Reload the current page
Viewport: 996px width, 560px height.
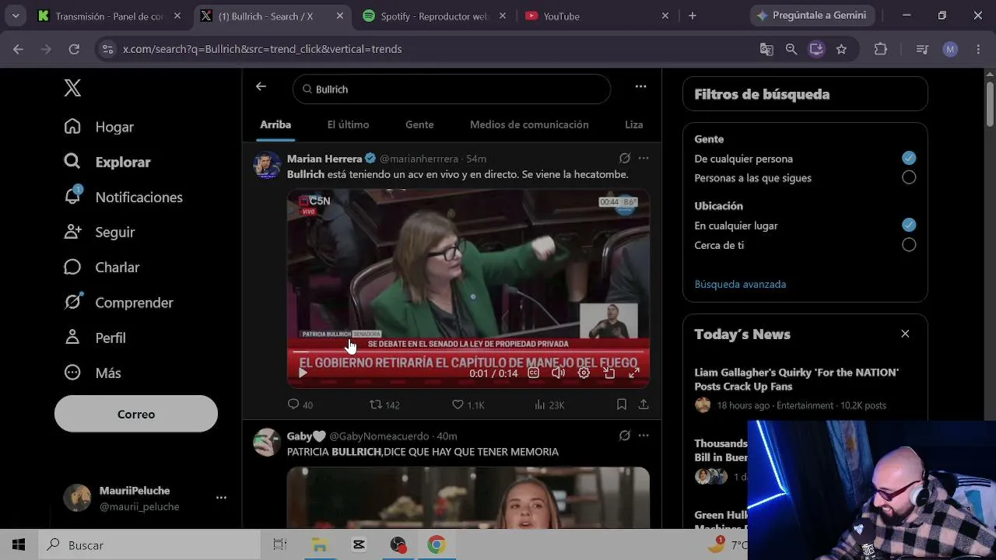(74, 49)
